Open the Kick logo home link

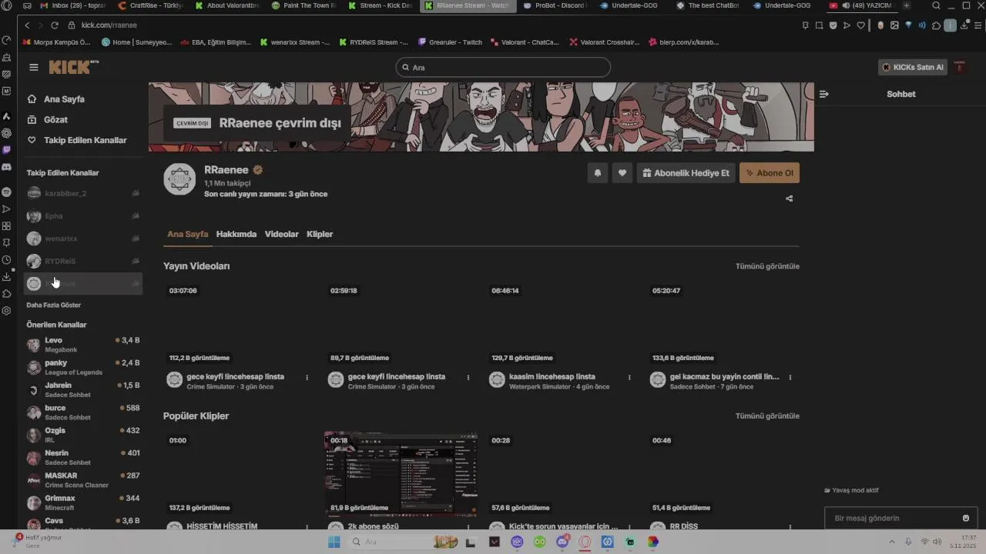pos(74,67)
